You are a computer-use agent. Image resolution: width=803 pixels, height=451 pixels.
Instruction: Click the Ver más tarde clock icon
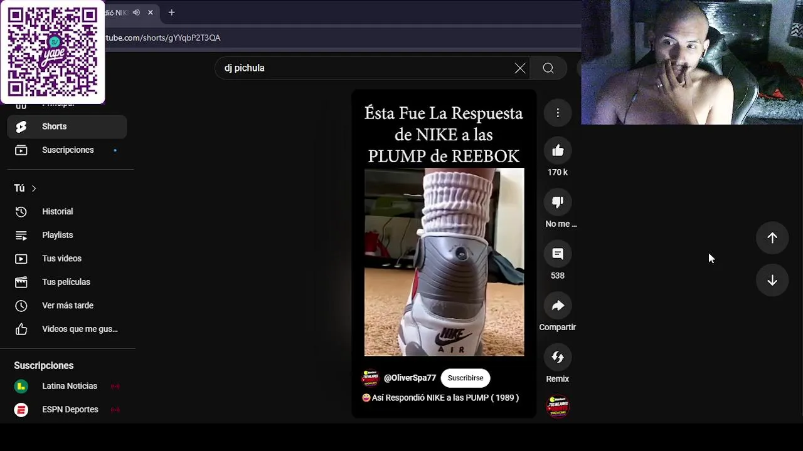coord(21,306)
